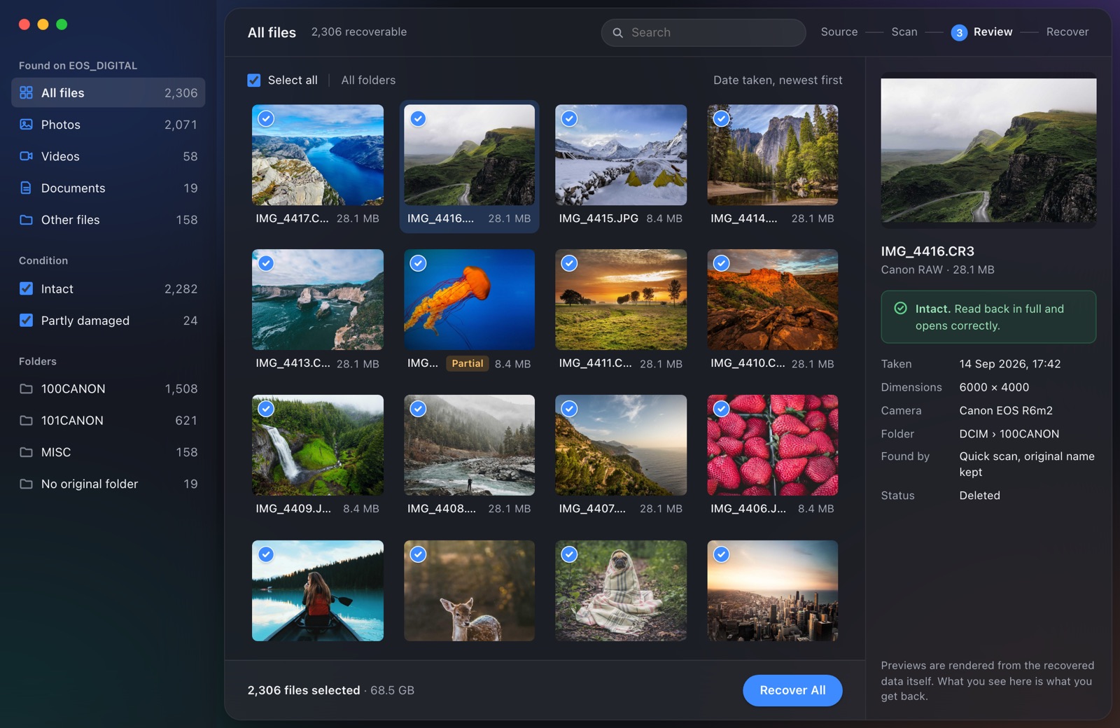
Task: Show All files category in sidebar
Action: 108,92
